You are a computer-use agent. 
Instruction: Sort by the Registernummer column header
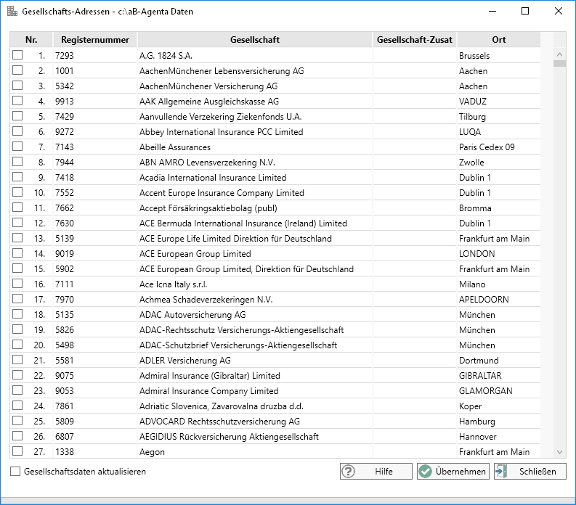coord(95,40)
